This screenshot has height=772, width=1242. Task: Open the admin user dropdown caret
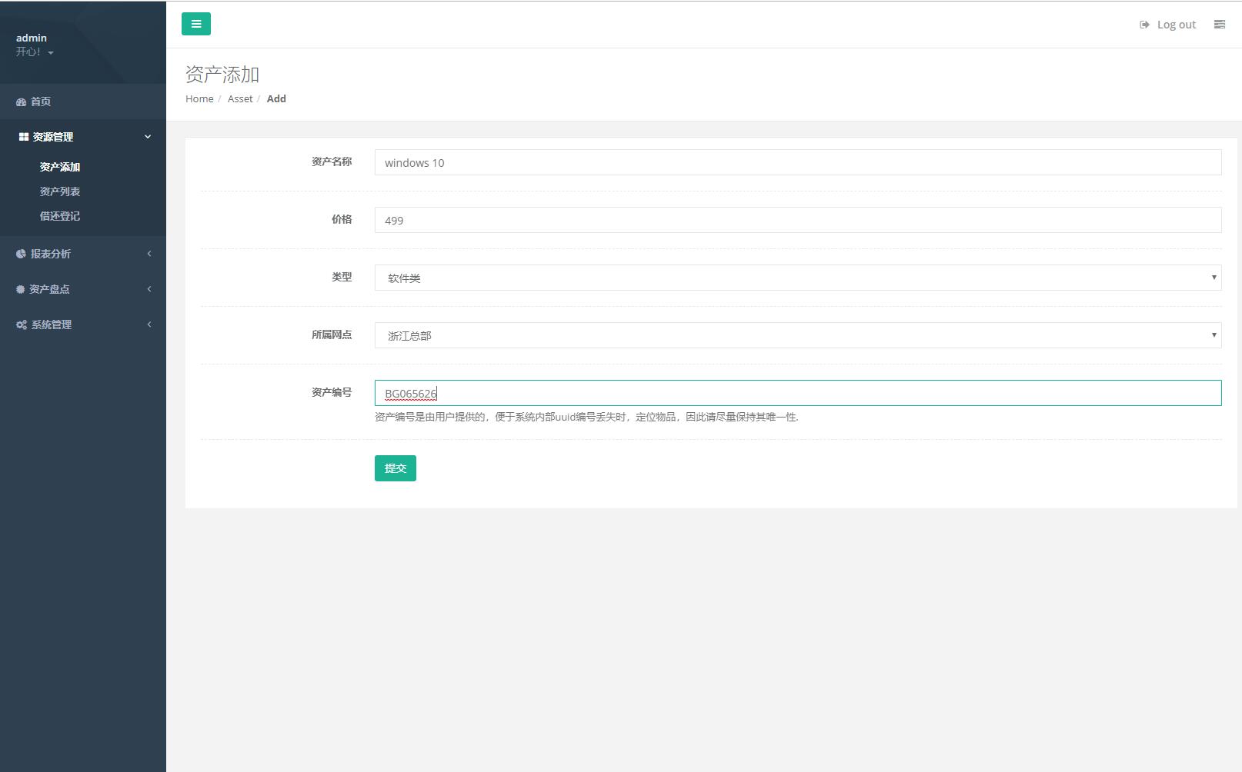point(51,53)
